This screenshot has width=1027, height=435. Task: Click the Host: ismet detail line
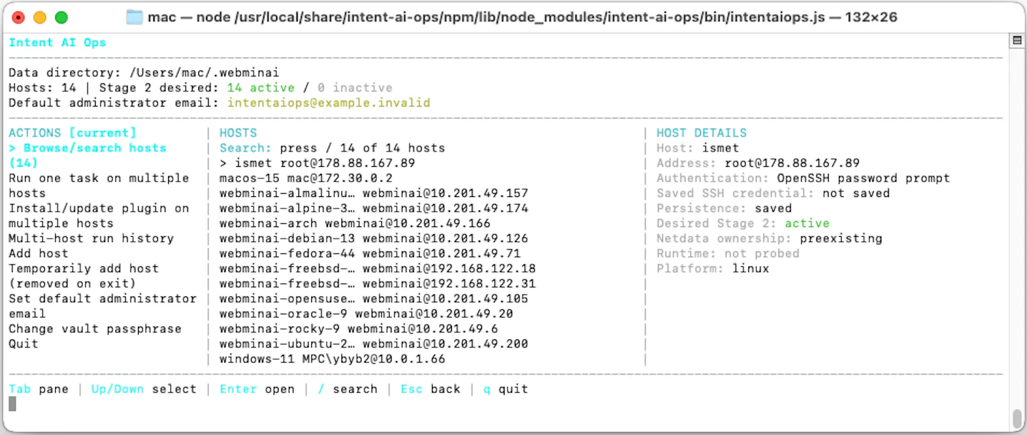698,148
